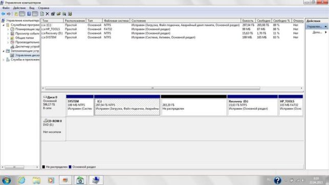Click the left tree pane horizontal scrollbar
The image size is (329, 185).
14,167
